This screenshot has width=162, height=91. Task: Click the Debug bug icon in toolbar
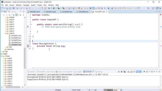49,8
